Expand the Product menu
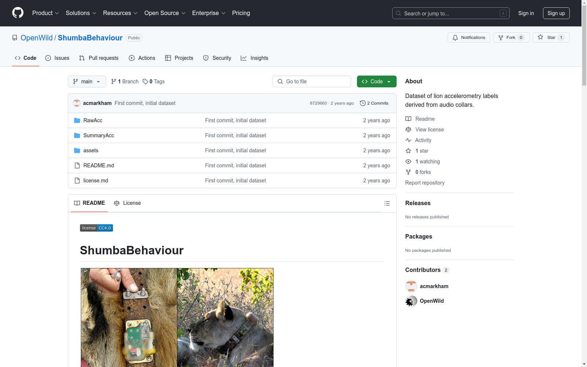587x367 pixels. click(x=45, y=13)
